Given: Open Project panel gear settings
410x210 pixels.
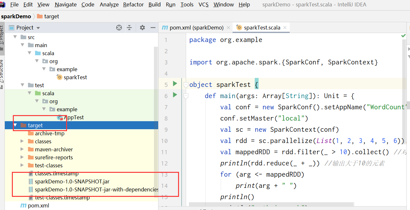Looking at the screenshot, I should click(142, 28).
